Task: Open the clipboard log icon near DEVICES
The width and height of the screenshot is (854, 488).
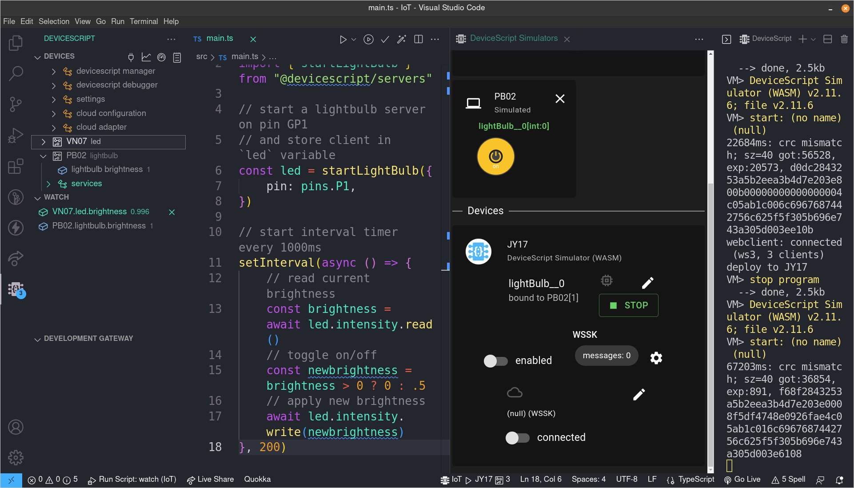Action: pyautogui.click(x=177, y=57)
